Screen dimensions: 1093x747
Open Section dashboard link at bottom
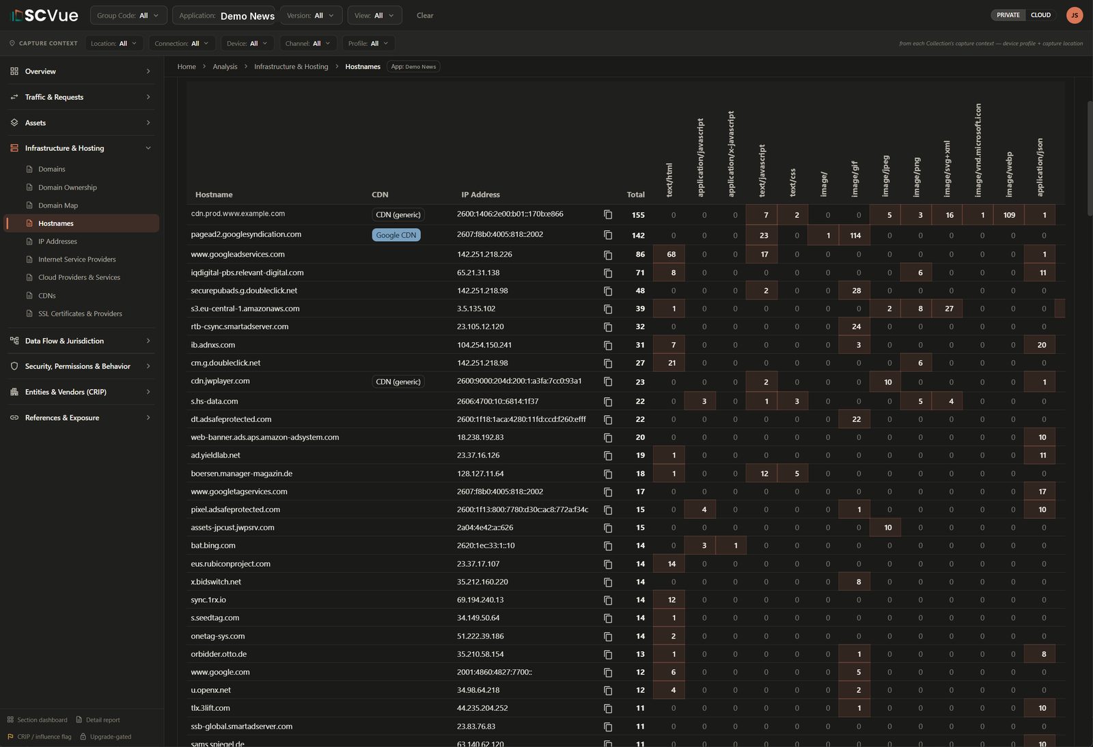point(38,720)
